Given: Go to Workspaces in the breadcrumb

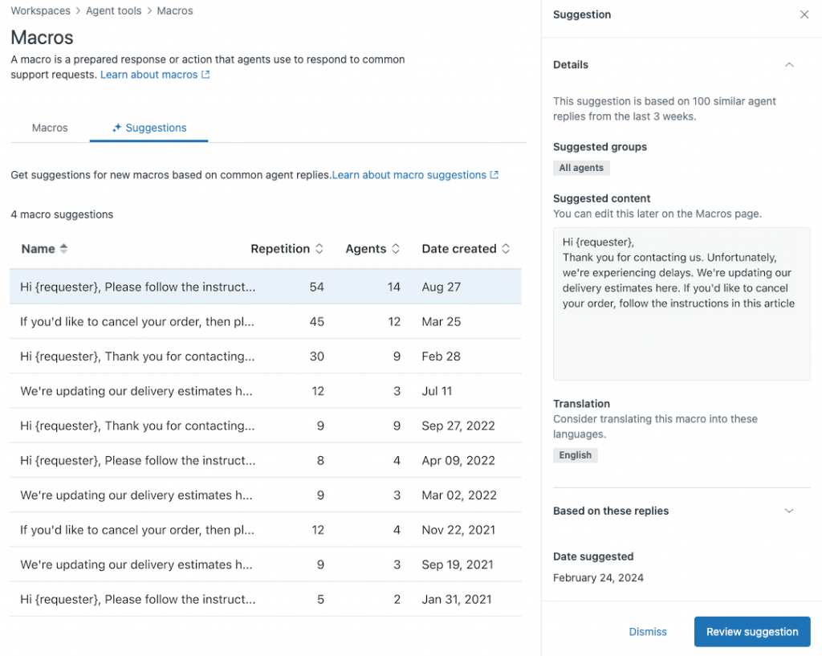Looking at the screenshot, I should 39,11.
